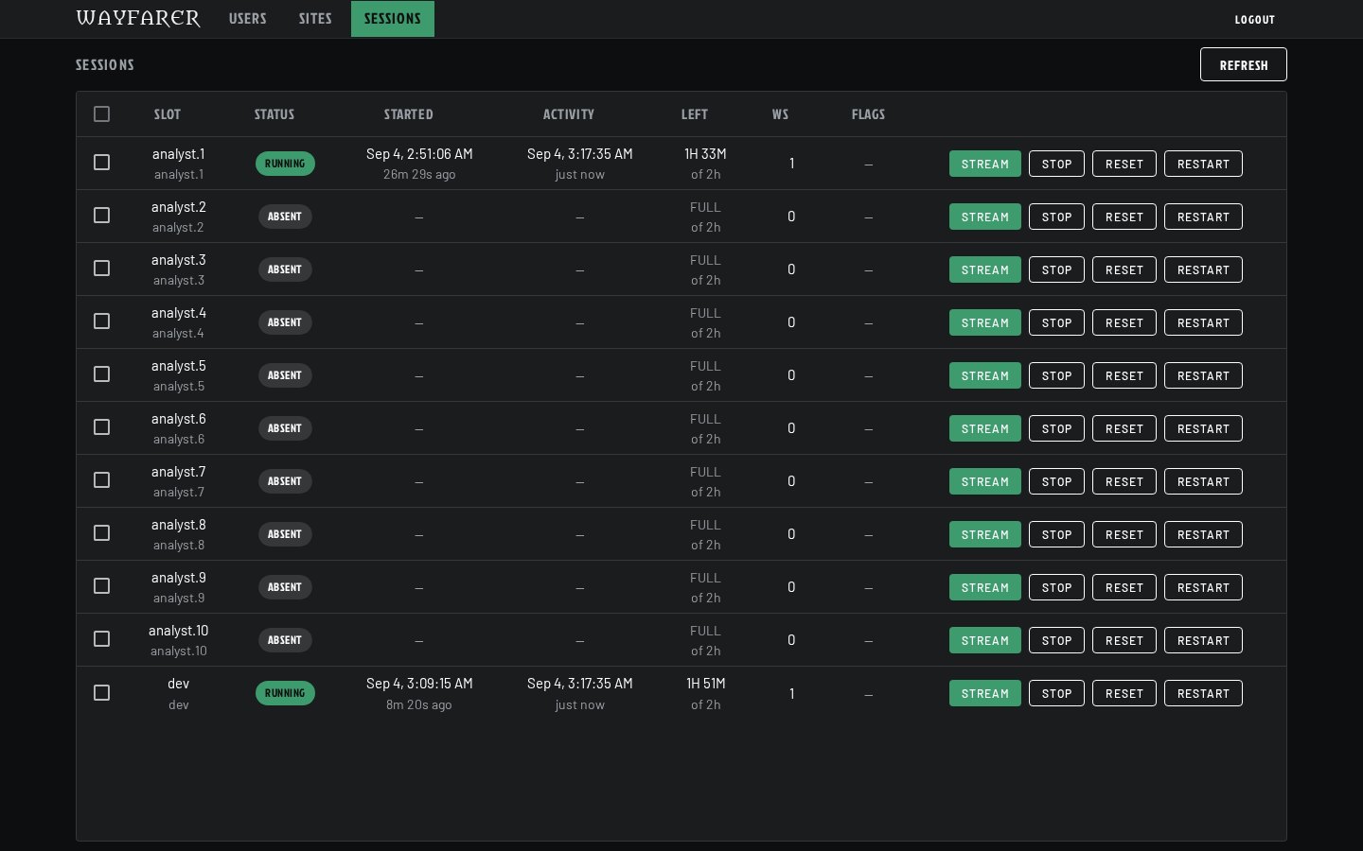Stream the dev session

coord(985,693)
